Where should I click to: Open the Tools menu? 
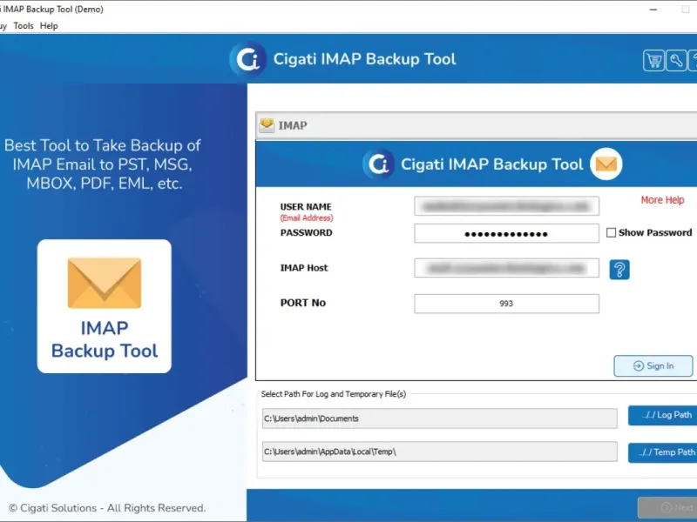pos(24,26)
